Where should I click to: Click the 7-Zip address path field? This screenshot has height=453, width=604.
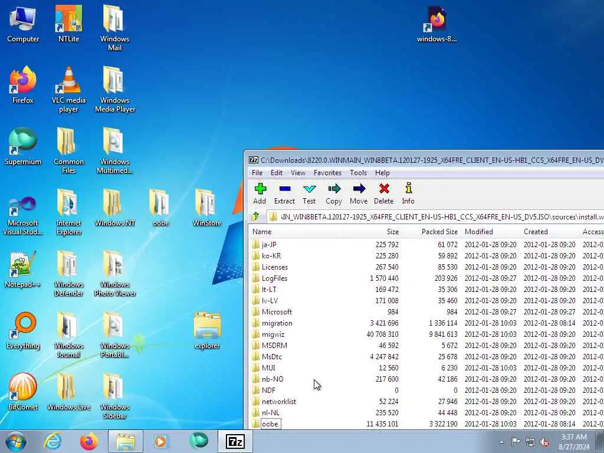pyautogui.click(x=435, y=217)
